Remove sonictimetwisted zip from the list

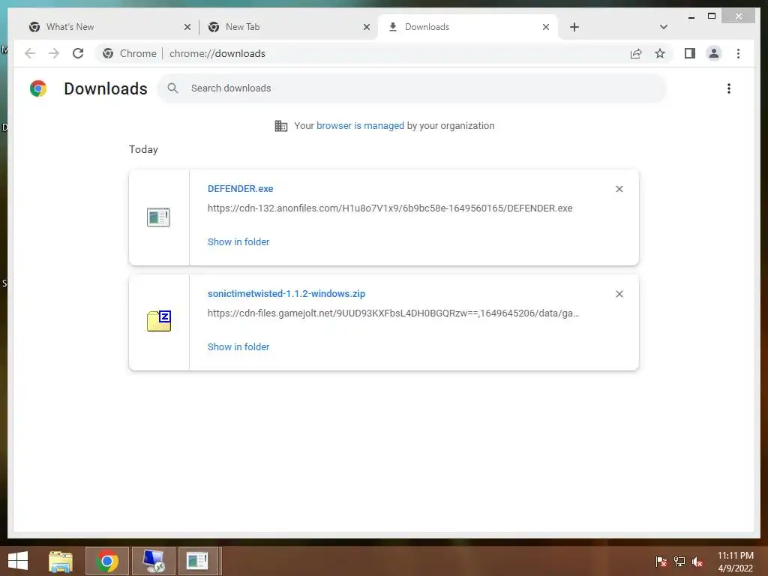[x=619, y=294]
